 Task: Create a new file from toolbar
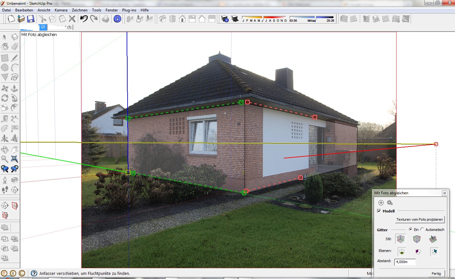pos(11,19)
